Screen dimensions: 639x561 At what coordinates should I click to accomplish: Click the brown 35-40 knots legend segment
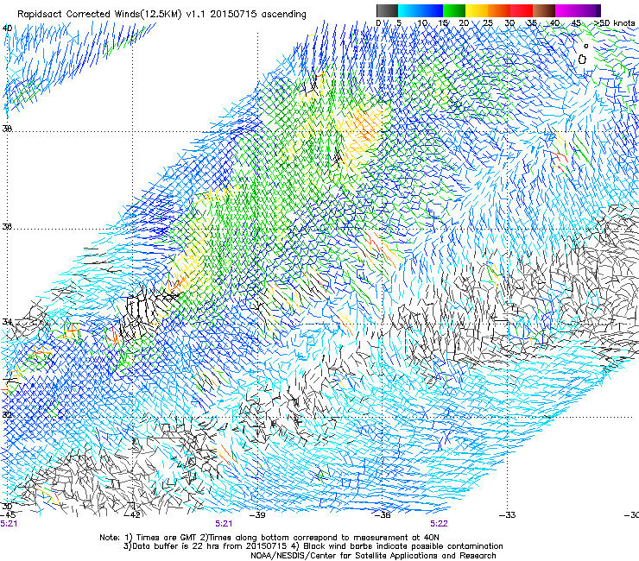pyautogui.click(x=544, y=10)
